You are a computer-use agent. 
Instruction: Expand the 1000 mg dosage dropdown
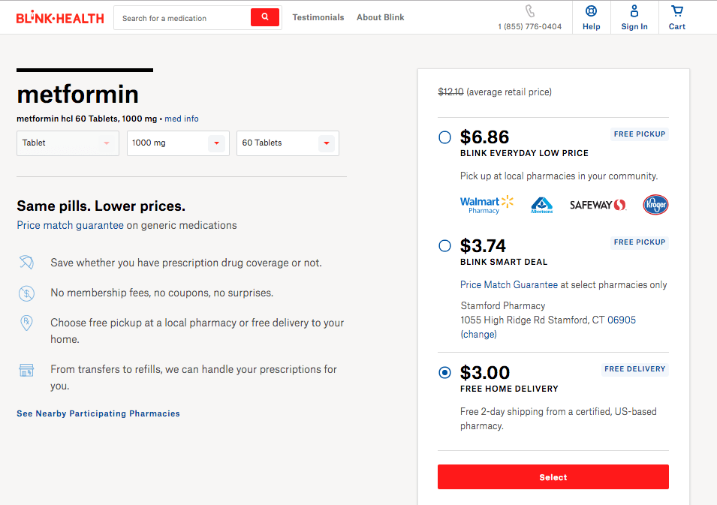178,143
